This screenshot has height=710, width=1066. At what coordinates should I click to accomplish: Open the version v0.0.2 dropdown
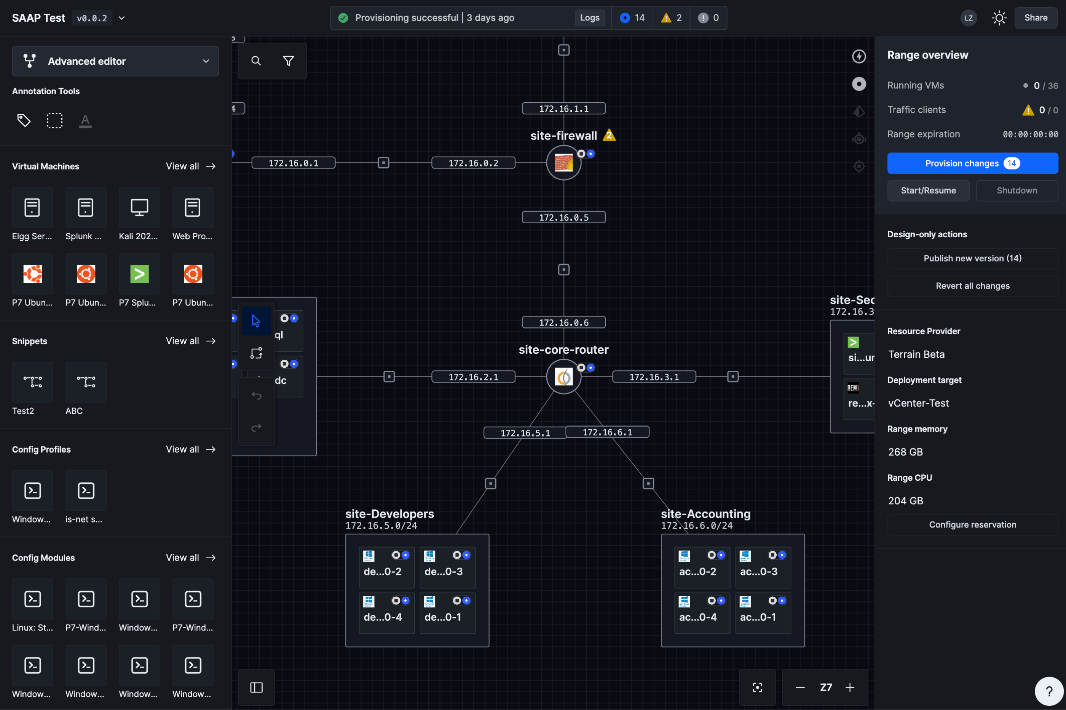tap(121, 18)
